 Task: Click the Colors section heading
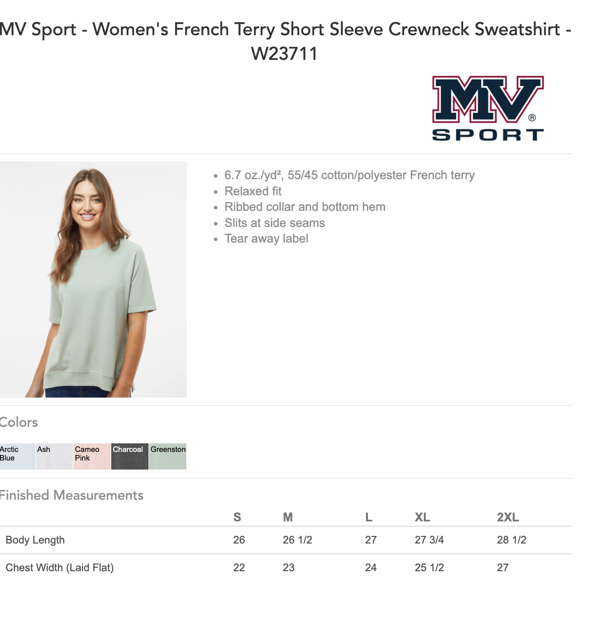(x=19, y=422)
